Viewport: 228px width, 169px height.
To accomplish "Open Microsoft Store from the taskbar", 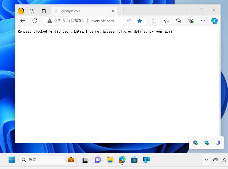I will pyautogui.click(x=134, y=160).
